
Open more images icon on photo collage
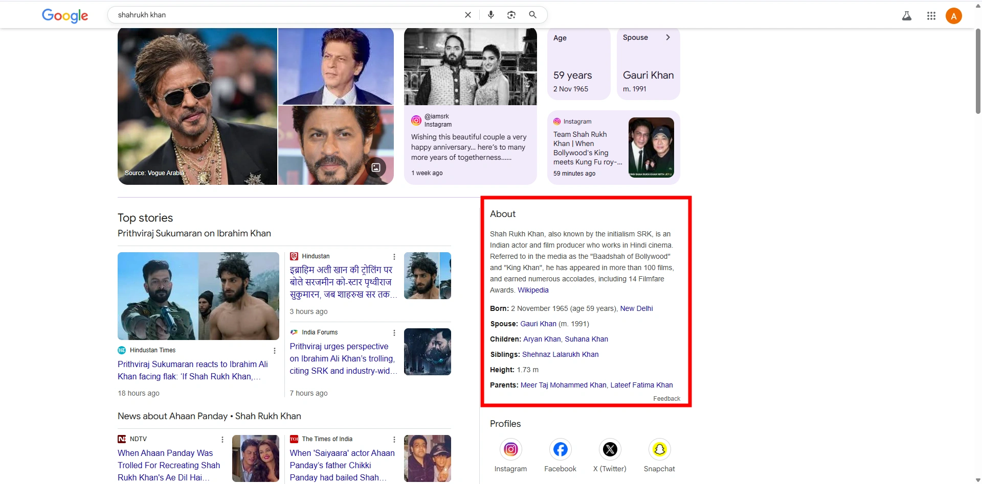(376, 167)
